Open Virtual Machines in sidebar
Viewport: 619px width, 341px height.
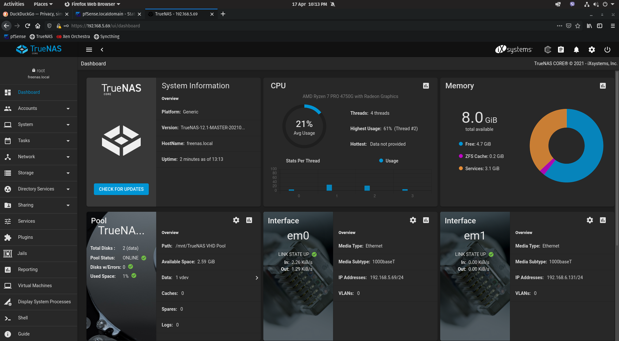coord(39,286)
